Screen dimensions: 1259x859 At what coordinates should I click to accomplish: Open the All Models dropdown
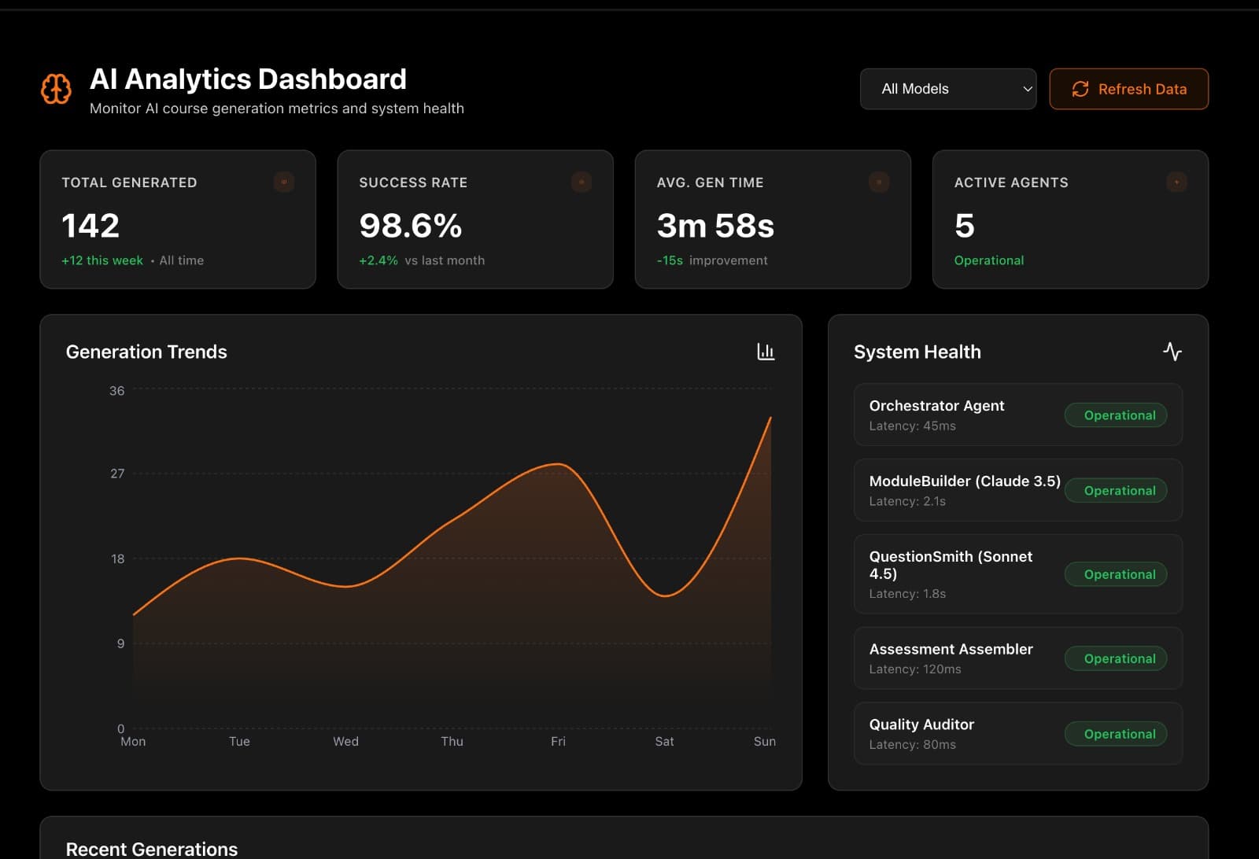pos(947,89)
